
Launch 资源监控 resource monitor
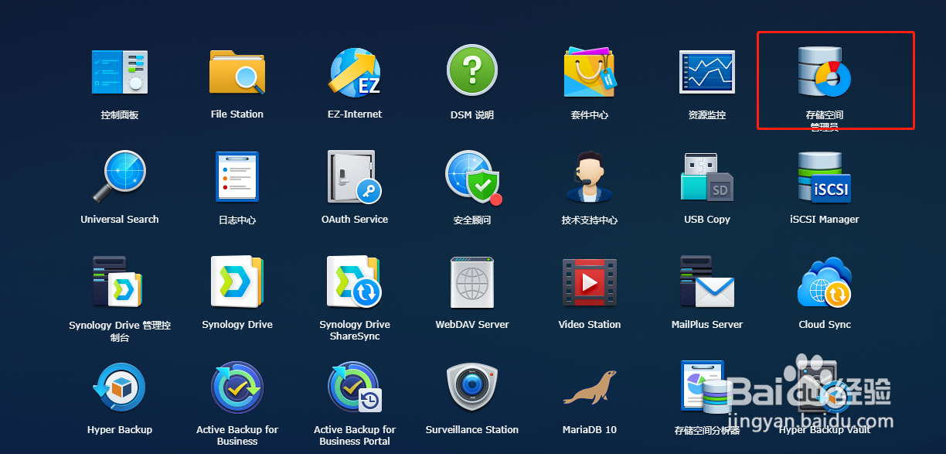pyautogui.click(x=707, y=71)
